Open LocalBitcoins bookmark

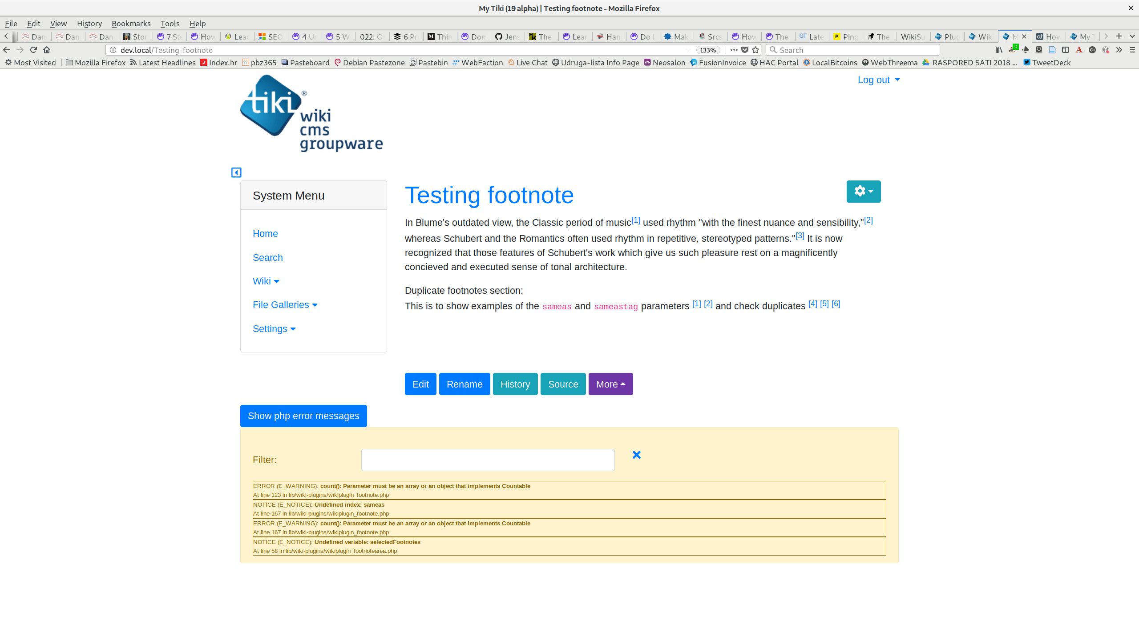[x=830, y=63]
